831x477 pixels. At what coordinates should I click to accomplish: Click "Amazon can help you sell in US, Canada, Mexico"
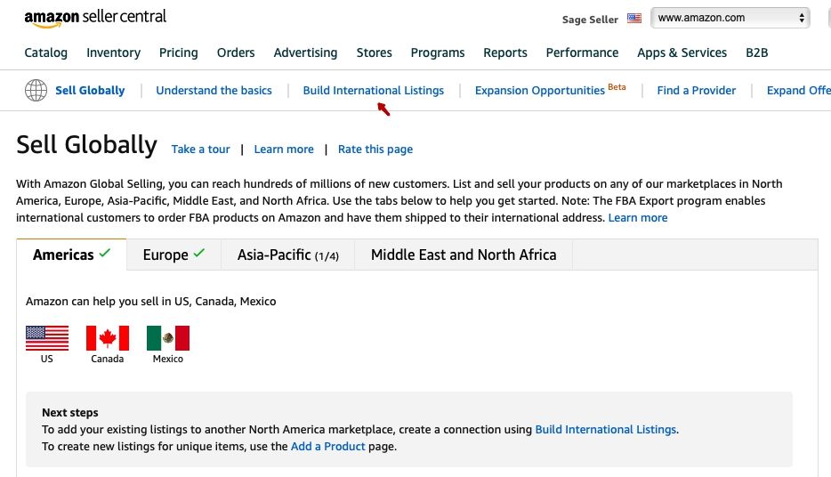151,301
